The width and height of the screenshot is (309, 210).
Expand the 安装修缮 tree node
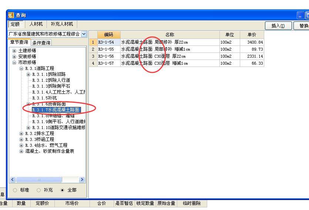[x=14, y=57]
